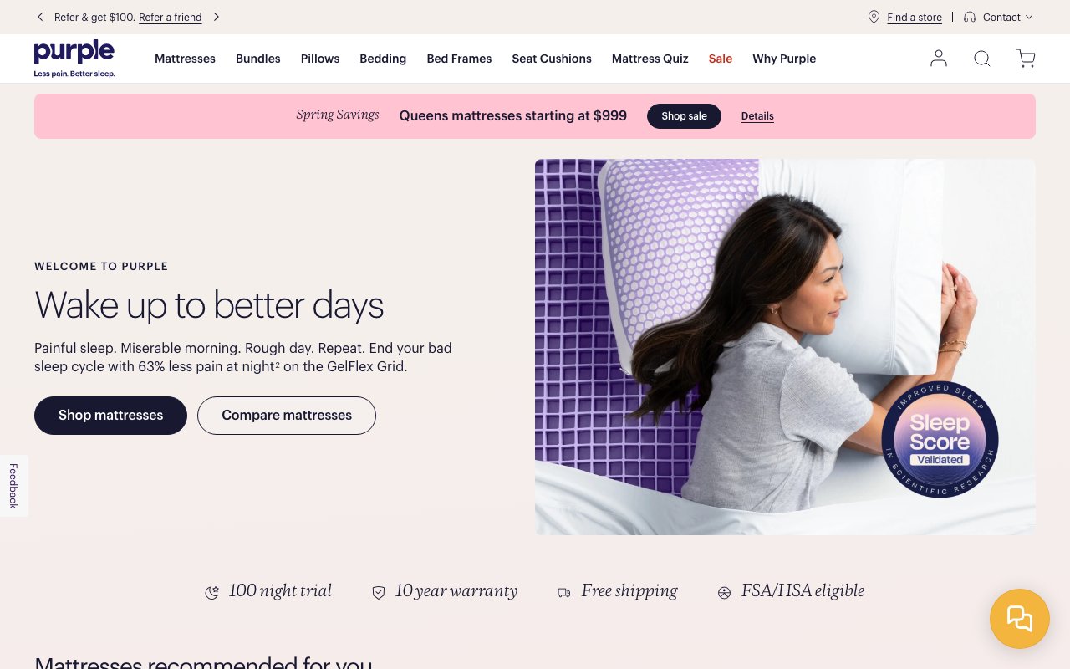1070x669 pixels.
Task: Open the Details link in the promo banner
Action: (757, 116)
